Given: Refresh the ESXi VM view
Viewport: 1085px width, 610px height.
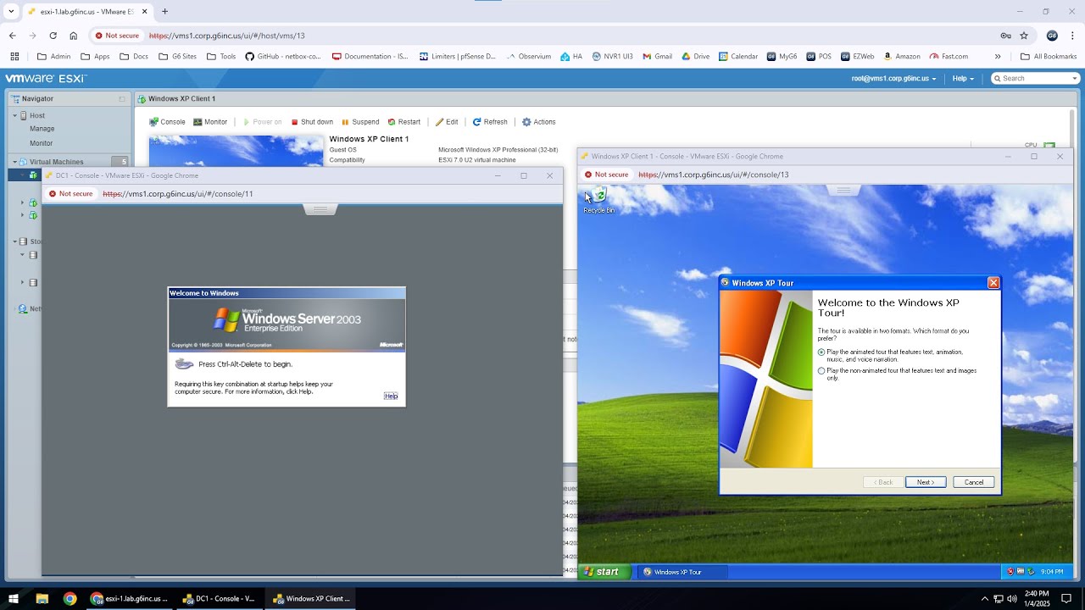Looking at the screenshot, I should (490, 122).
